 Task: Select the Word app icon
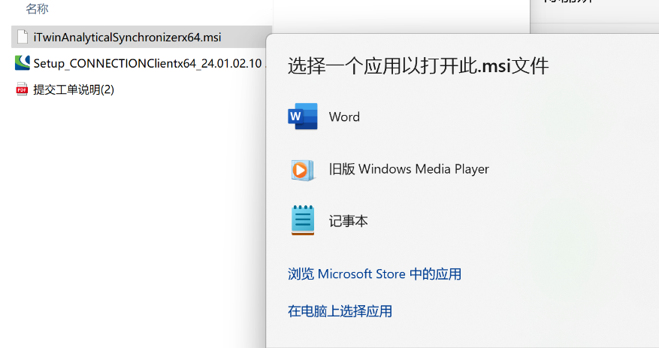(x=303, y=117)
